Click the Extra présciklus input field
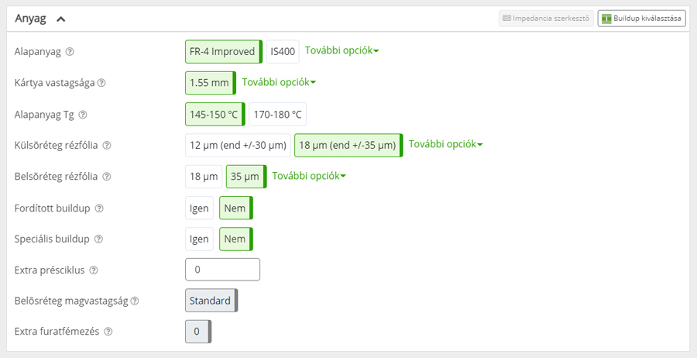Image resolution: width=697 pixels, height=358 pixels. click(222, 270)
